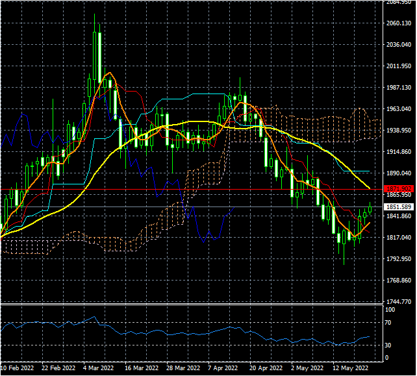Click the 16 Mar 2022 date label
417x376 pixels.
(142, 368)
